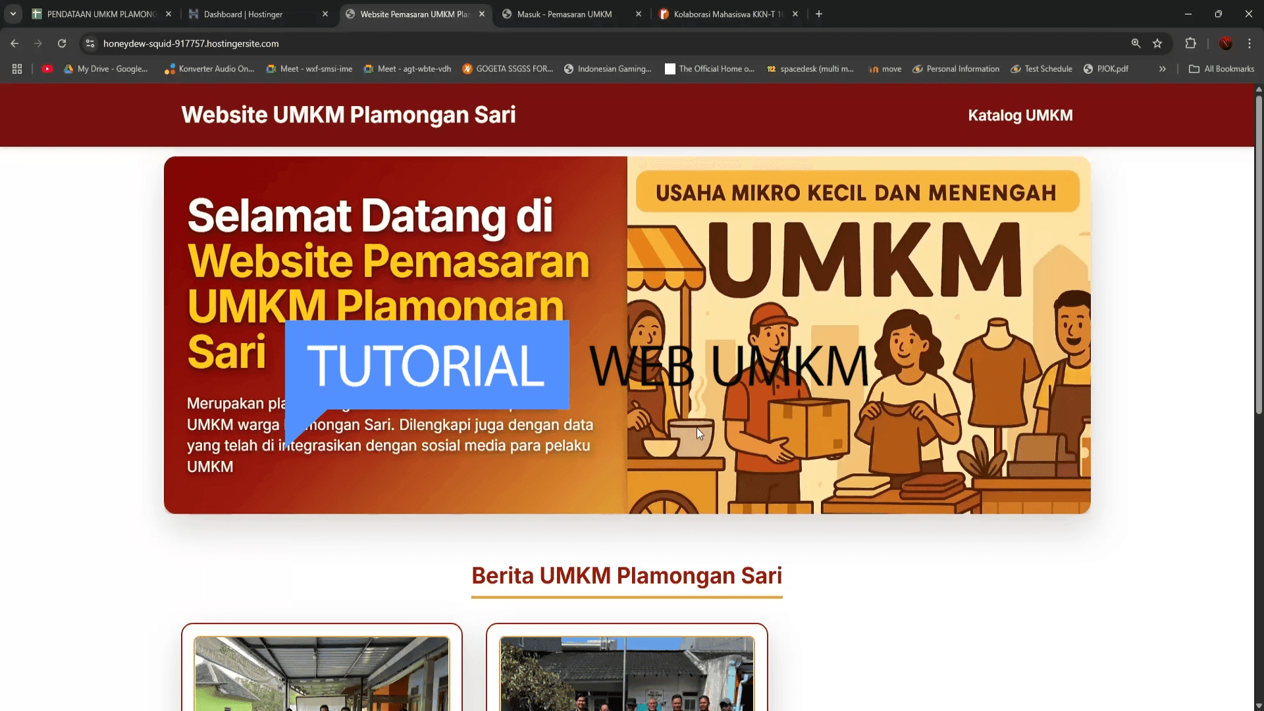This screenshot has width=1264, height=711.
Task: Open My Drive - Google bookmark
Action: (x=106, y=68)
